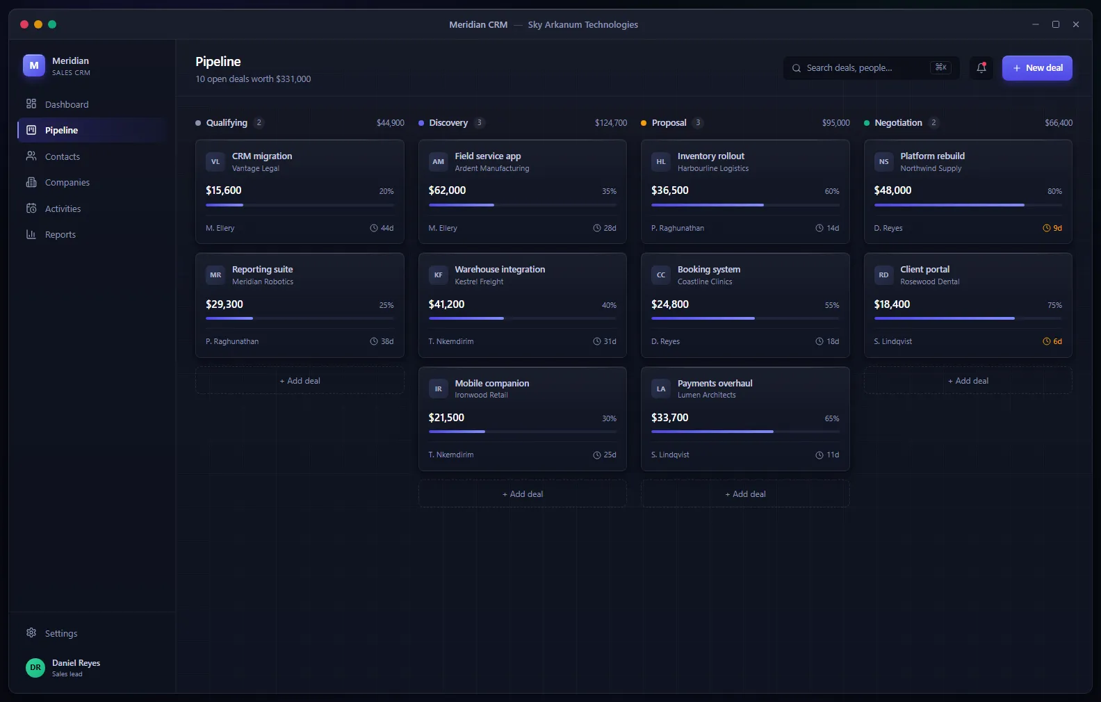The width and height of the screenshot is (1101, 702).
Task: Click the CC avatar on Booking system
Action: click(x=661, y=275)
